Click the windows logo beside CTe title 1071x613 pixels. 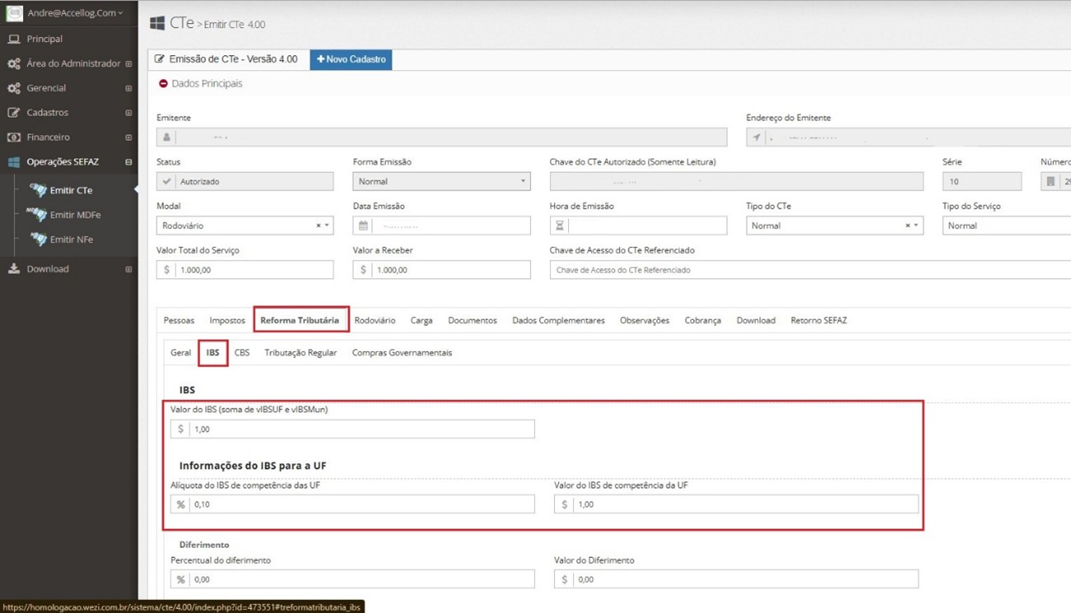point(157,23)
